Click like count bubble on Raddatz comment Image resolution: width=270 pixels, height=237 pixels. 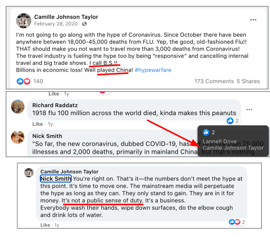233,121
